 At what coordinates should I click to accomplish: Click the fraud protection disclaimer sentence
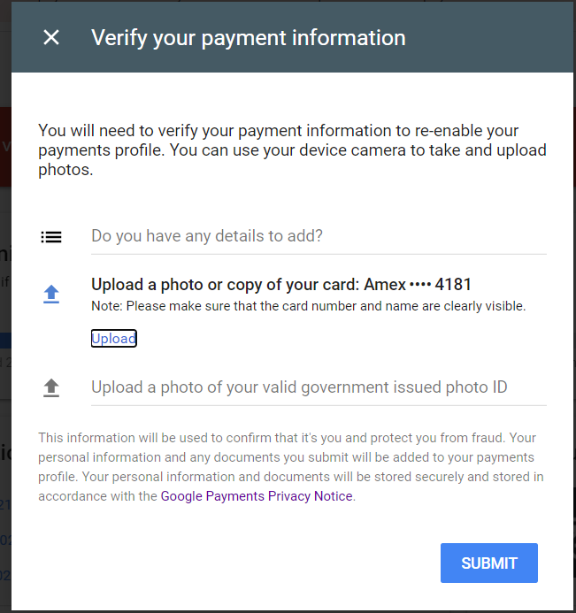click(x=265, y=438)
